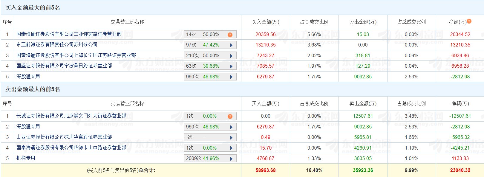Expand the arrow in 国盛证券宁波桑田路 row
Viewport: 484px width, 177px height.
click(x=231, y=66)
